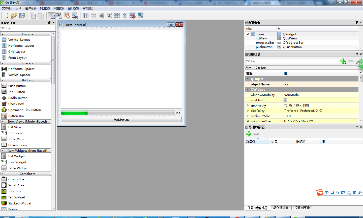Image resolution: width=363 pixels, height=218 pixels.
Task: Add a dynamic property with green plus
Action: (343, 61)
